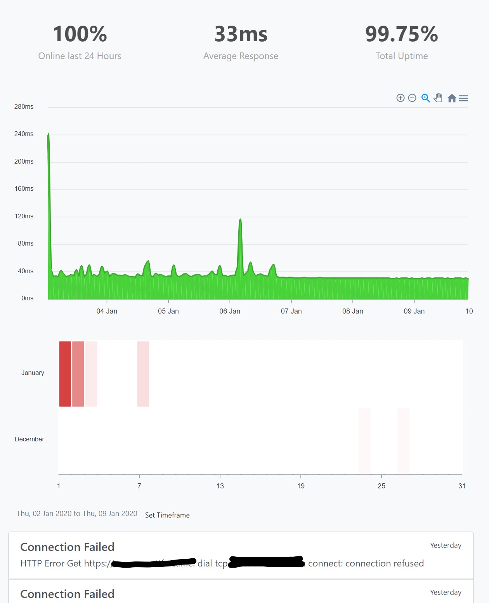The image size is (489, 603).
Task: Select the January row in the heatmap
Action: (x=32, y=372)
